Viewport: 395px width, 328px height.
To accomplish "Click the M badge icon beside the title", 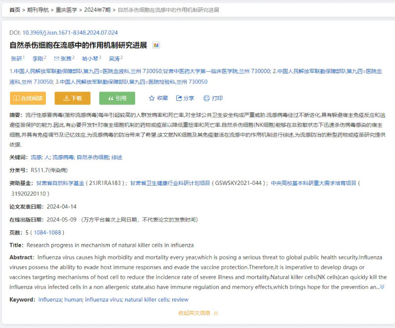I will coord(157,45).
